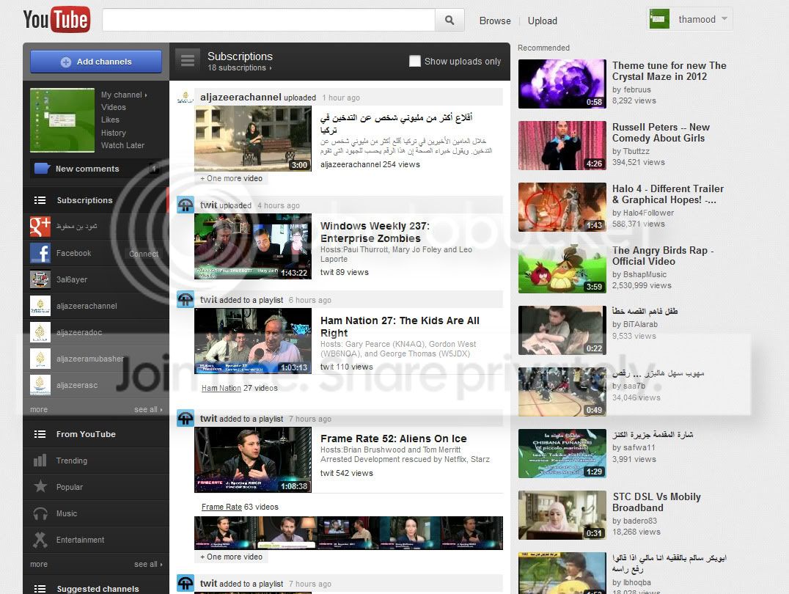Click the Add channels button
The image size is (789, 594).
pyautogui.click(x=96, y=62)
